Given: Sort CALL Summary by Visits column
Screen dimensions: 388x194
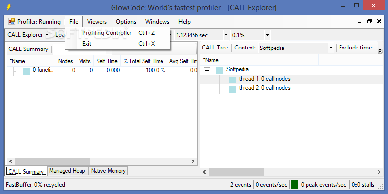Looking at the screenshot, I should coord(84,61).
